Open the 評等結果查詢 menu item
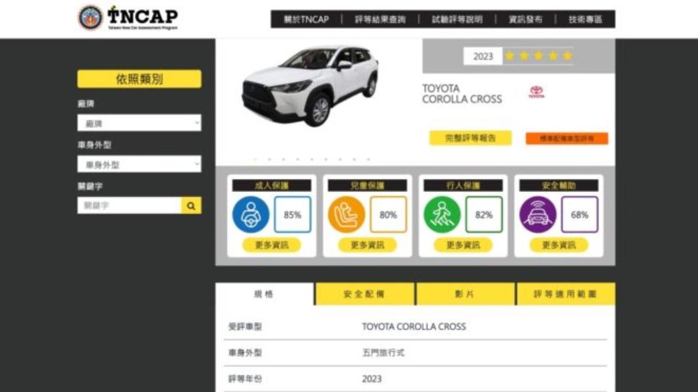Image resolution: width=698 pixels, height=392 pixels. pos(380,20)
